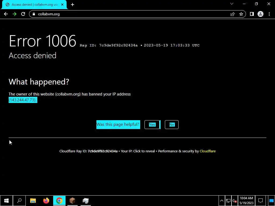The width and height of the screenshot is (275, 206).
Task: Open the clock showing 10:04 AM
Action: (247, 201)
